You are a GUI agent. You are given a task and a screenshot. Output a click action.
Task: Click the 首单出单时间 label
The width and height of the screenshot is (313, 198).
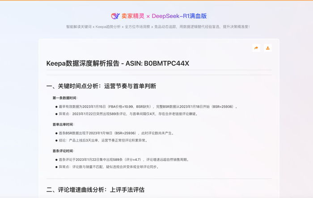63,125
